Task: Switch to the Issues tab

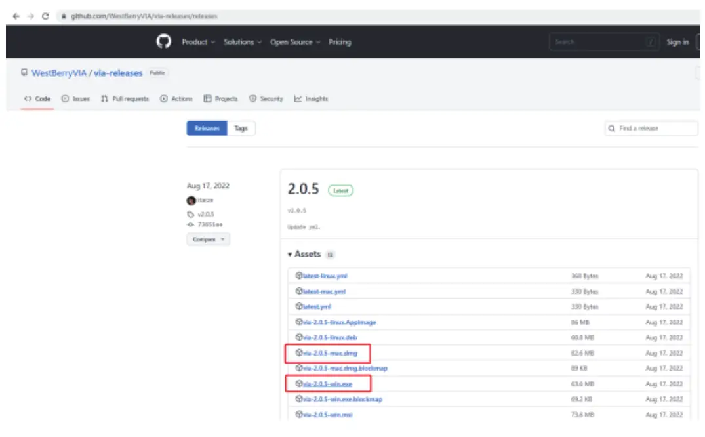Action: [75, 99]
